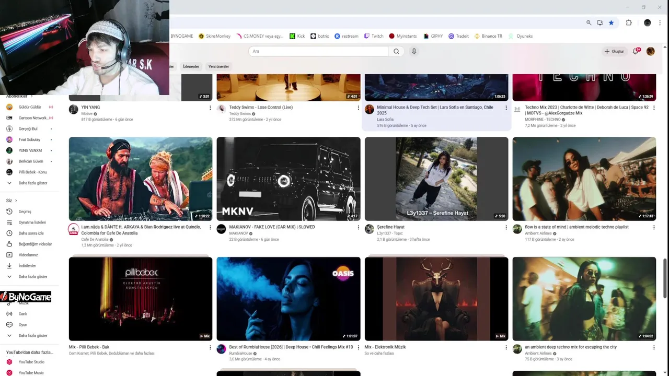Open the Cafe De Anatolia channel link
The image size is (669, 376).
(x=96, y=239)
